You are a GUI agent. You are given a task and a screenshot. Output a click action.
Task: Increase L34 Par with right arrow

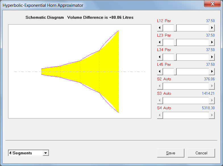pyautogui.click(x=212, y=57)
